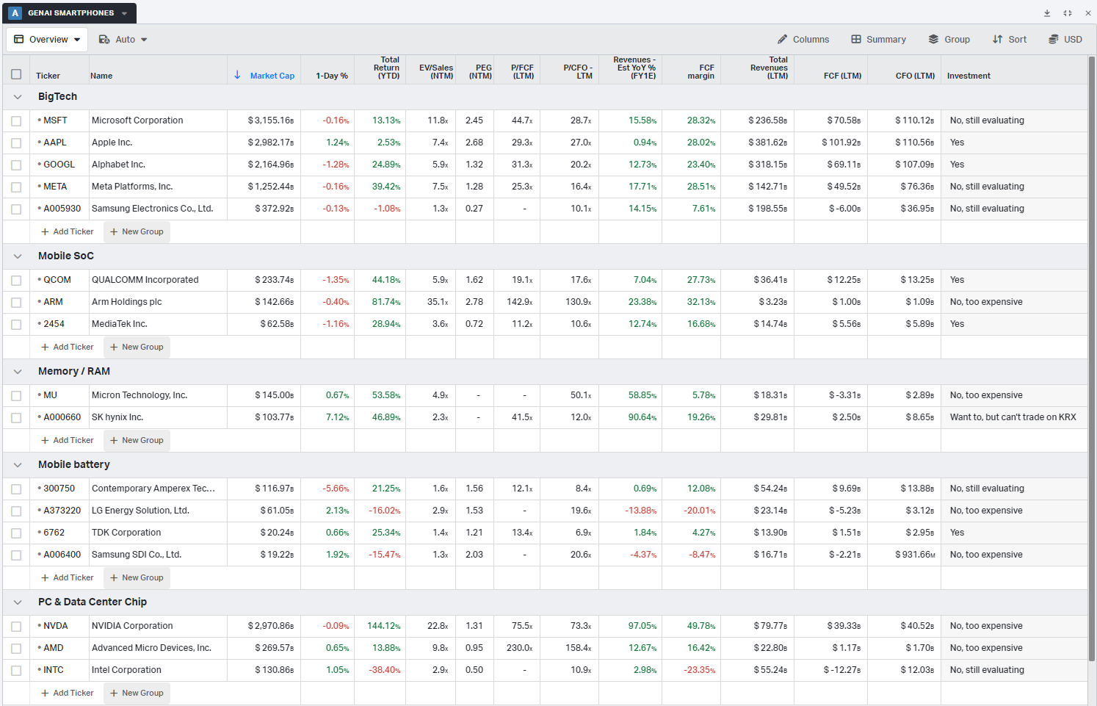The width and height of the screenshot is (1097, 706).
Task: Open the Auto refresh dropdown
Action: [123, 40]
